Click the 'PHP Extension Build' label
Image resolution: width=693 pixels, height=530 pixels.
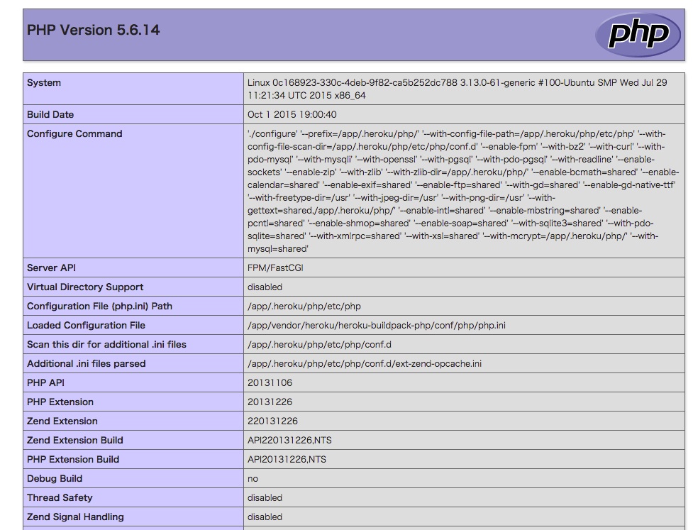pyautogui.click(x=73, y=459)
